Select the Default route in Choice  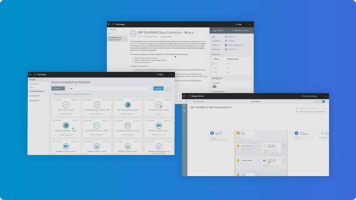pos(245,175)
